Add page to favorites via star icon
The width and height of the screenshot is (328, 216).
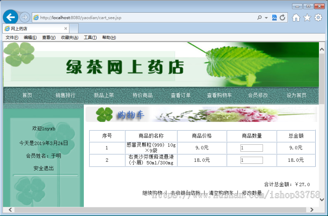306,17
